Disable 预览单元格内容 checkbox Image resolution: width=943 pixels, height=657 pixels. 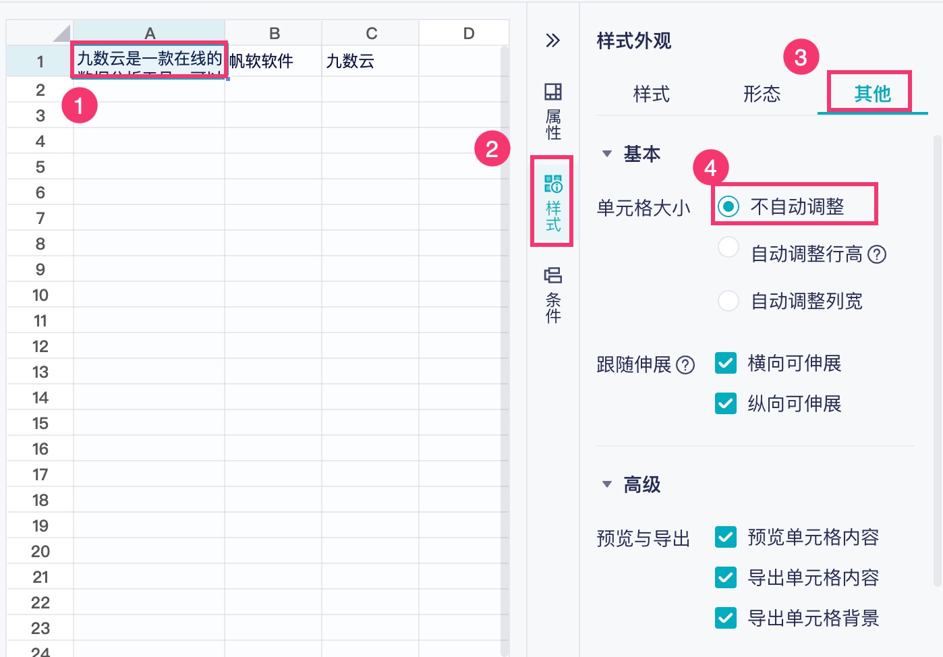pyautogui.click(x=726, y=538)
